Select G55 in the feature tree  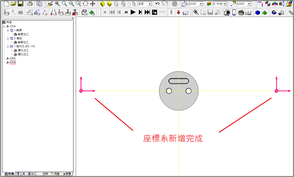[x=12, y=58]
